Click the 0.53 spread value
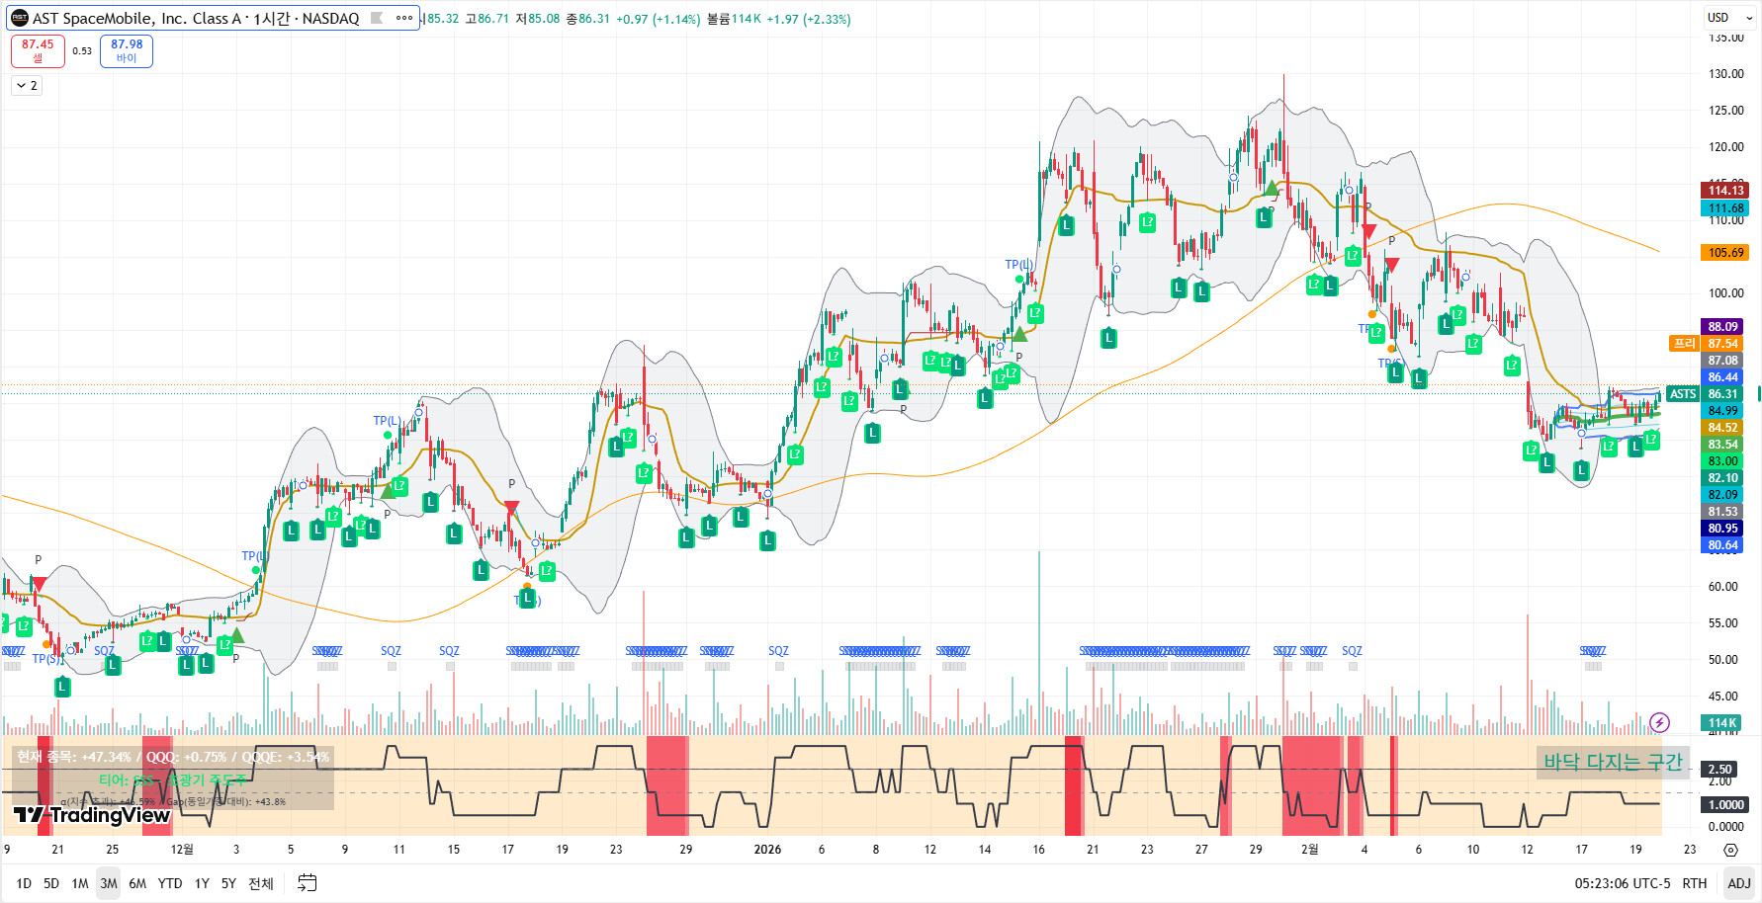1762x903 pixels. point(82,51)
